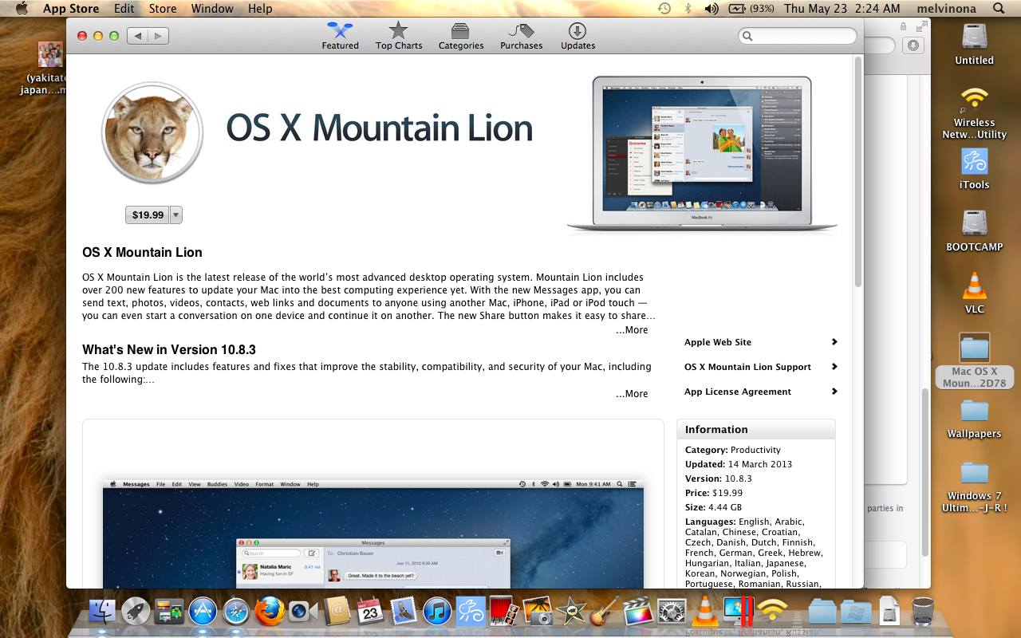The height and width of the screenshot is (638, 1021).
Task: Click the Downloads arrow button in the background window
Action: [913, 45]
